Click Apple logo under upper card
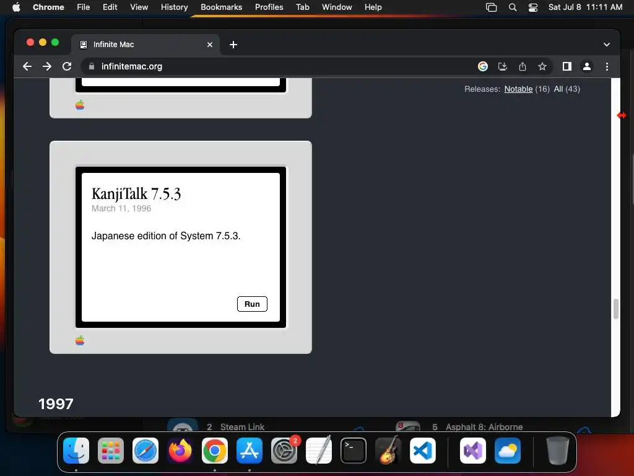 click(80, 105)
